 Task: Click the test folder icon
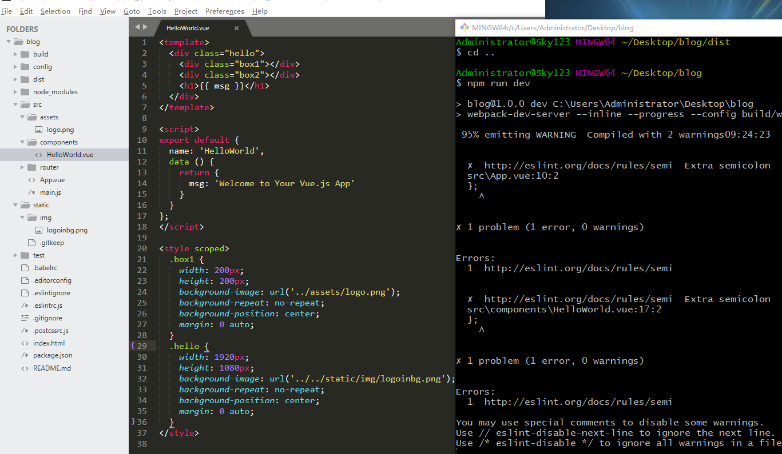25,255
